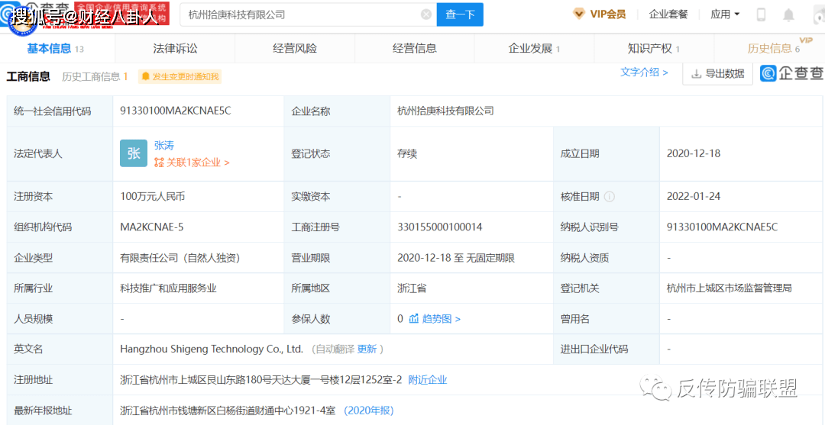The image size is (825, 425).
Task: Click the 查一下 search button
Action: [460, 14]
